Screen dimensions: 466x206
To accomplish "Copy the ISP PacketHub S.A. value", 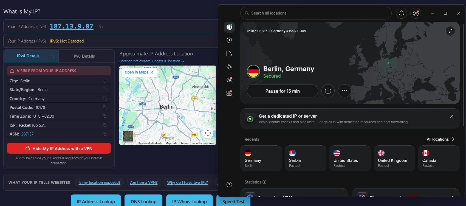I will coord(105,125).
